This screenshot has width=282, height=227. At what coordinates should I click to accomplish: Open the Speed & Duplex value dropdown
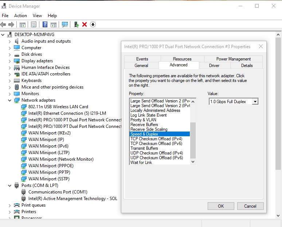pos(255,102)
